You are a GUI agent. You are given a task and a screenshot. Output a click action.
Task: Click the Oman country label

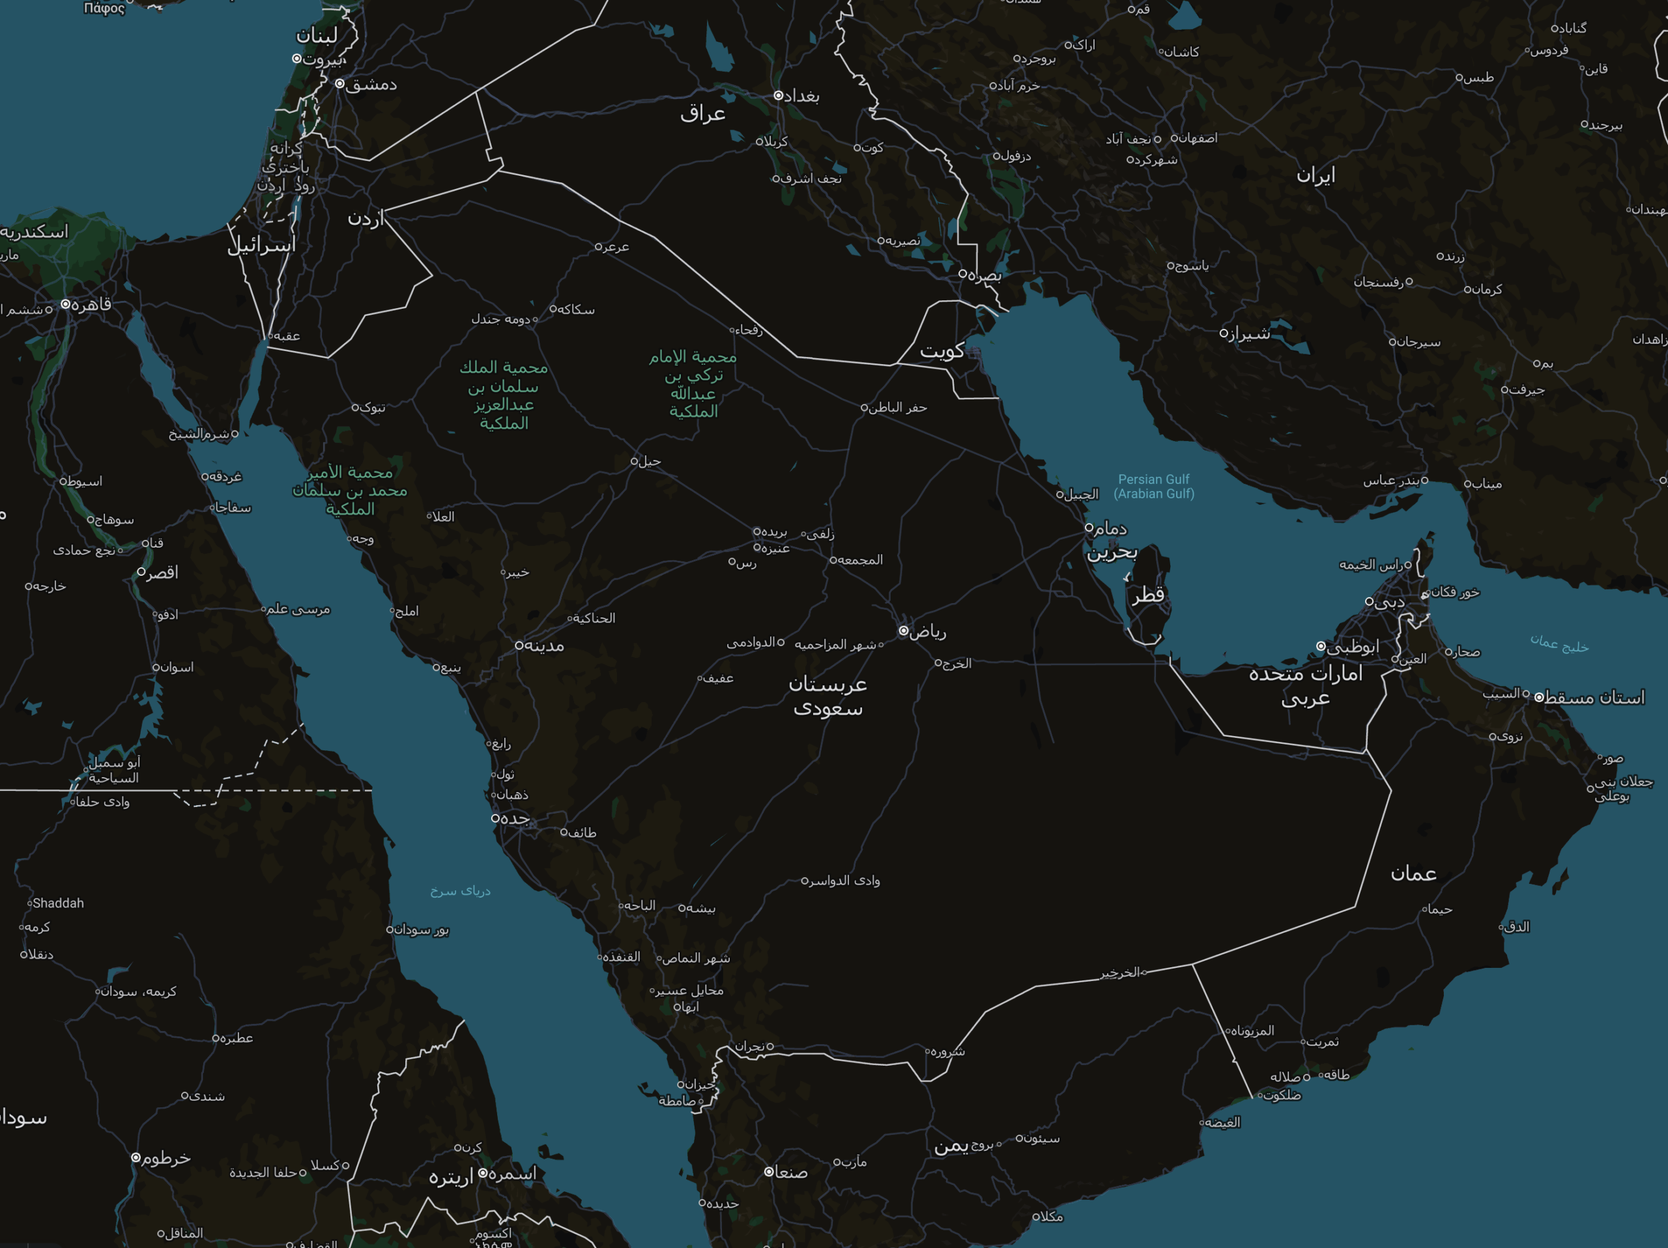coord(1413,873)
